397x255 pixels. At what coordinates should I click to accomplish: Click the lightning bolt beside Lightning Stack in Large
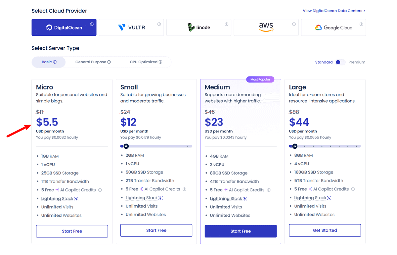click(330, 197)
